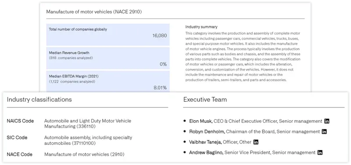Open Elon Musk's LinkedIn icon
Screen dimensions: 351x165
(x=327, y=121)
